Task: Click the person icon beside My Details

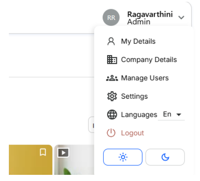Action: pos(111,41)
